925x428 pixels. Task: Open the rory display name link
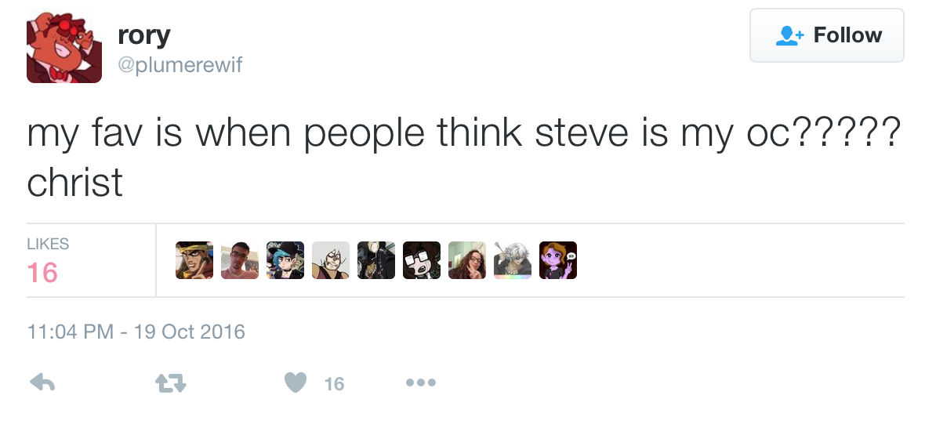click(x=143, y=34)
